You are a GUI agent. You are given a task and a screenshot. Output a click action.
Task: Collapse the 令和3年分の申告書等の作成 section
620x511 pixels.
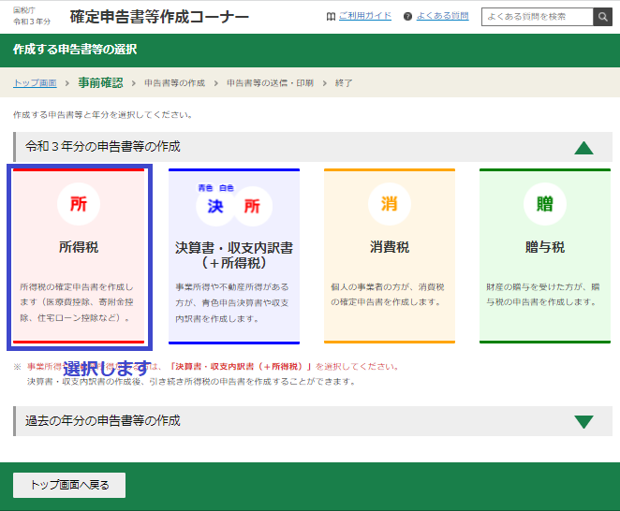[x=583, y=147]
